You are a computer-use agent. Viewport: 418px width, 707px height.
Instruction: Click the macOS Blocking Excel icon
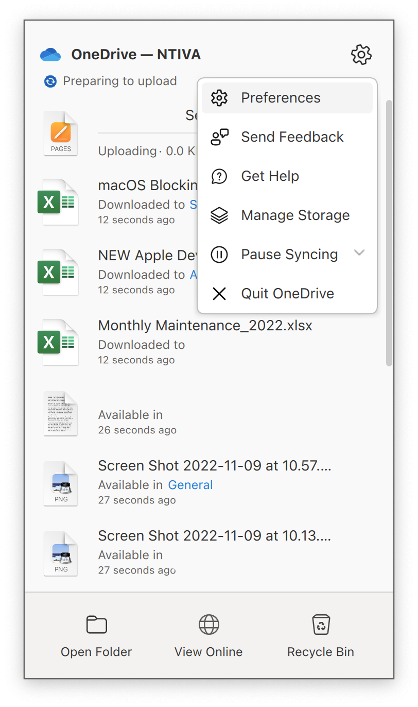point(58,202)
